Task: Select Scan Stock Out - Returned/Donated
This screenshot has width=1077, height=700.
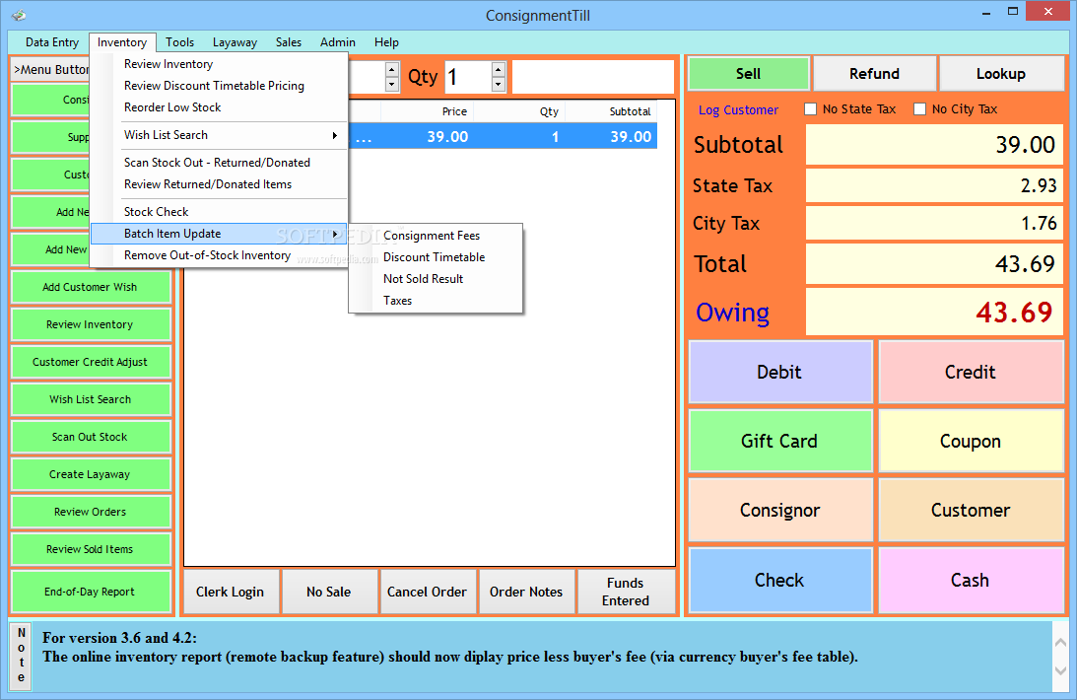Action: point(219,163)
